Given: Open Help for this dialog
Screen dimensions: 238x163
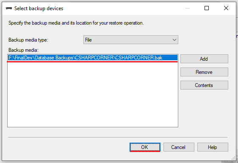Looking at the screenshot, I should click(x=213, y=147).
